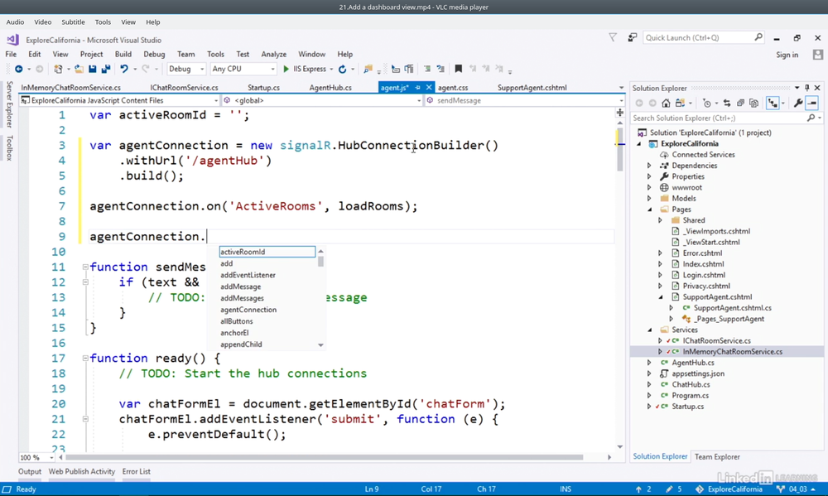Collapse the Services folder node
This screenshot has height=496, width=828.
[649, 330]
